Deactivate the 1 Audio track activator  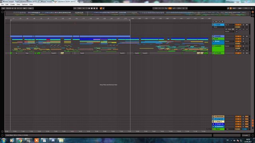coord(238,25)
